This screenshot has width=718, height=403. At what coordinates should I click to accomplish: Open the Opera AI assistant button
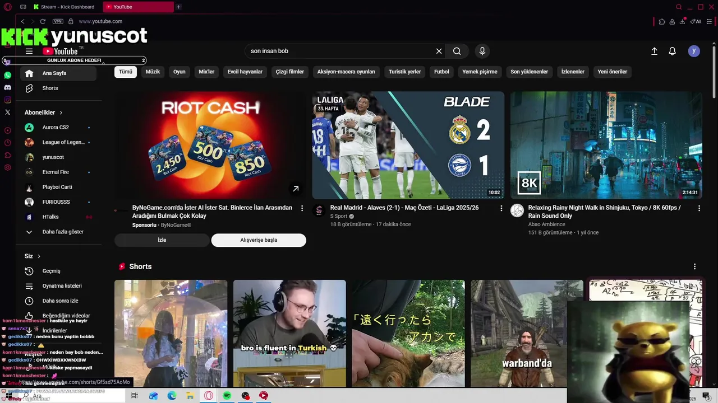696,21
